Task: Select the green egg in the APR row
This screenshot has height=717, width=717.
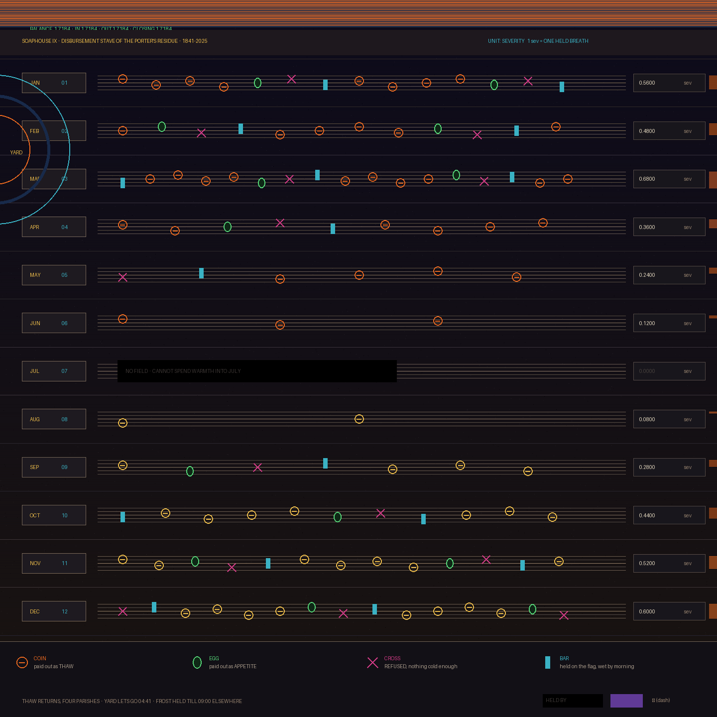Action: [228, 227]
